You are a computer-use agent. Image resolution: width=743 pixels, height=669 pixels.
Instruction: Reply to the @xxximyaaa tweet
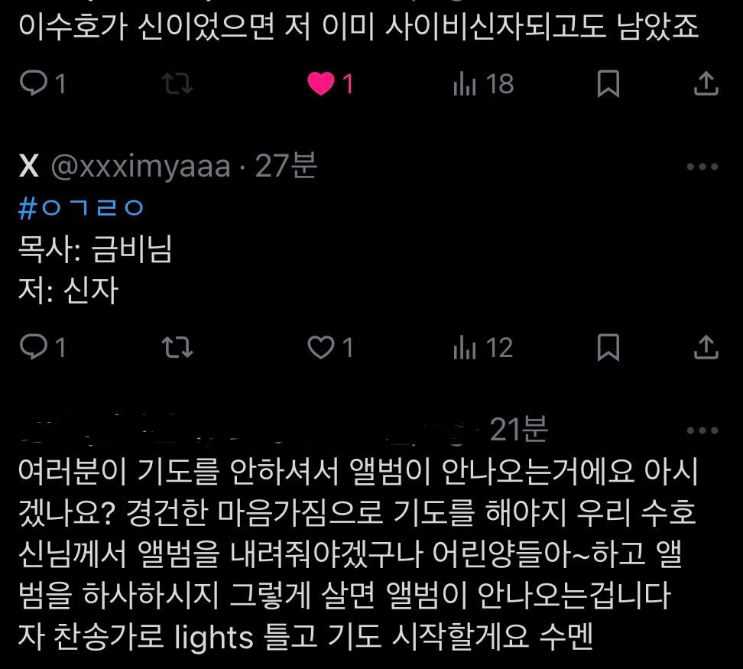42,347
